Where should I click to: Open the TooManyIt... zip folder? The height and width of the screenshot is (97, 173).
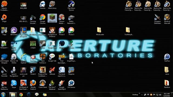click(x=129, y=31)
